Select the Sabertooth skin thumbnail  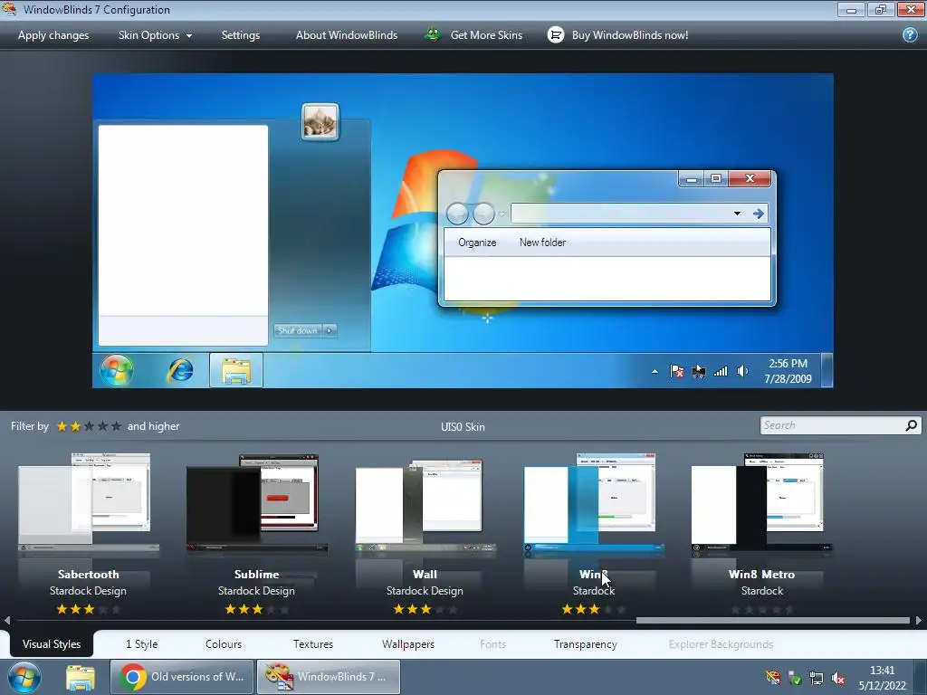pyautogui.click(x=88, y=502)
